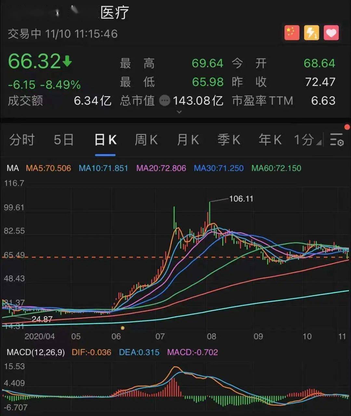
Task: Tap the 市盈率TTM value 6.63
Action: (323, 101)
